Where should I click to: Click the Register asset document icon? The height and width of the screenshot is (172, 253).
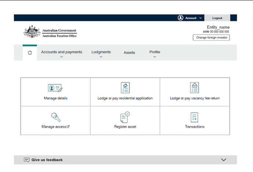[x=125, y=117]
